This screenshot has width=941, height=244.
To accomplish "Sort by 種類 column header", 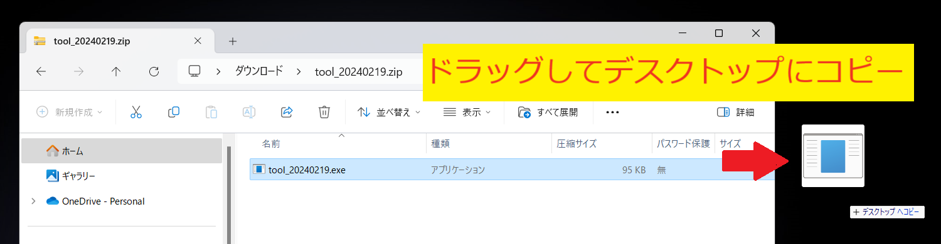I will tap(440, 144).
